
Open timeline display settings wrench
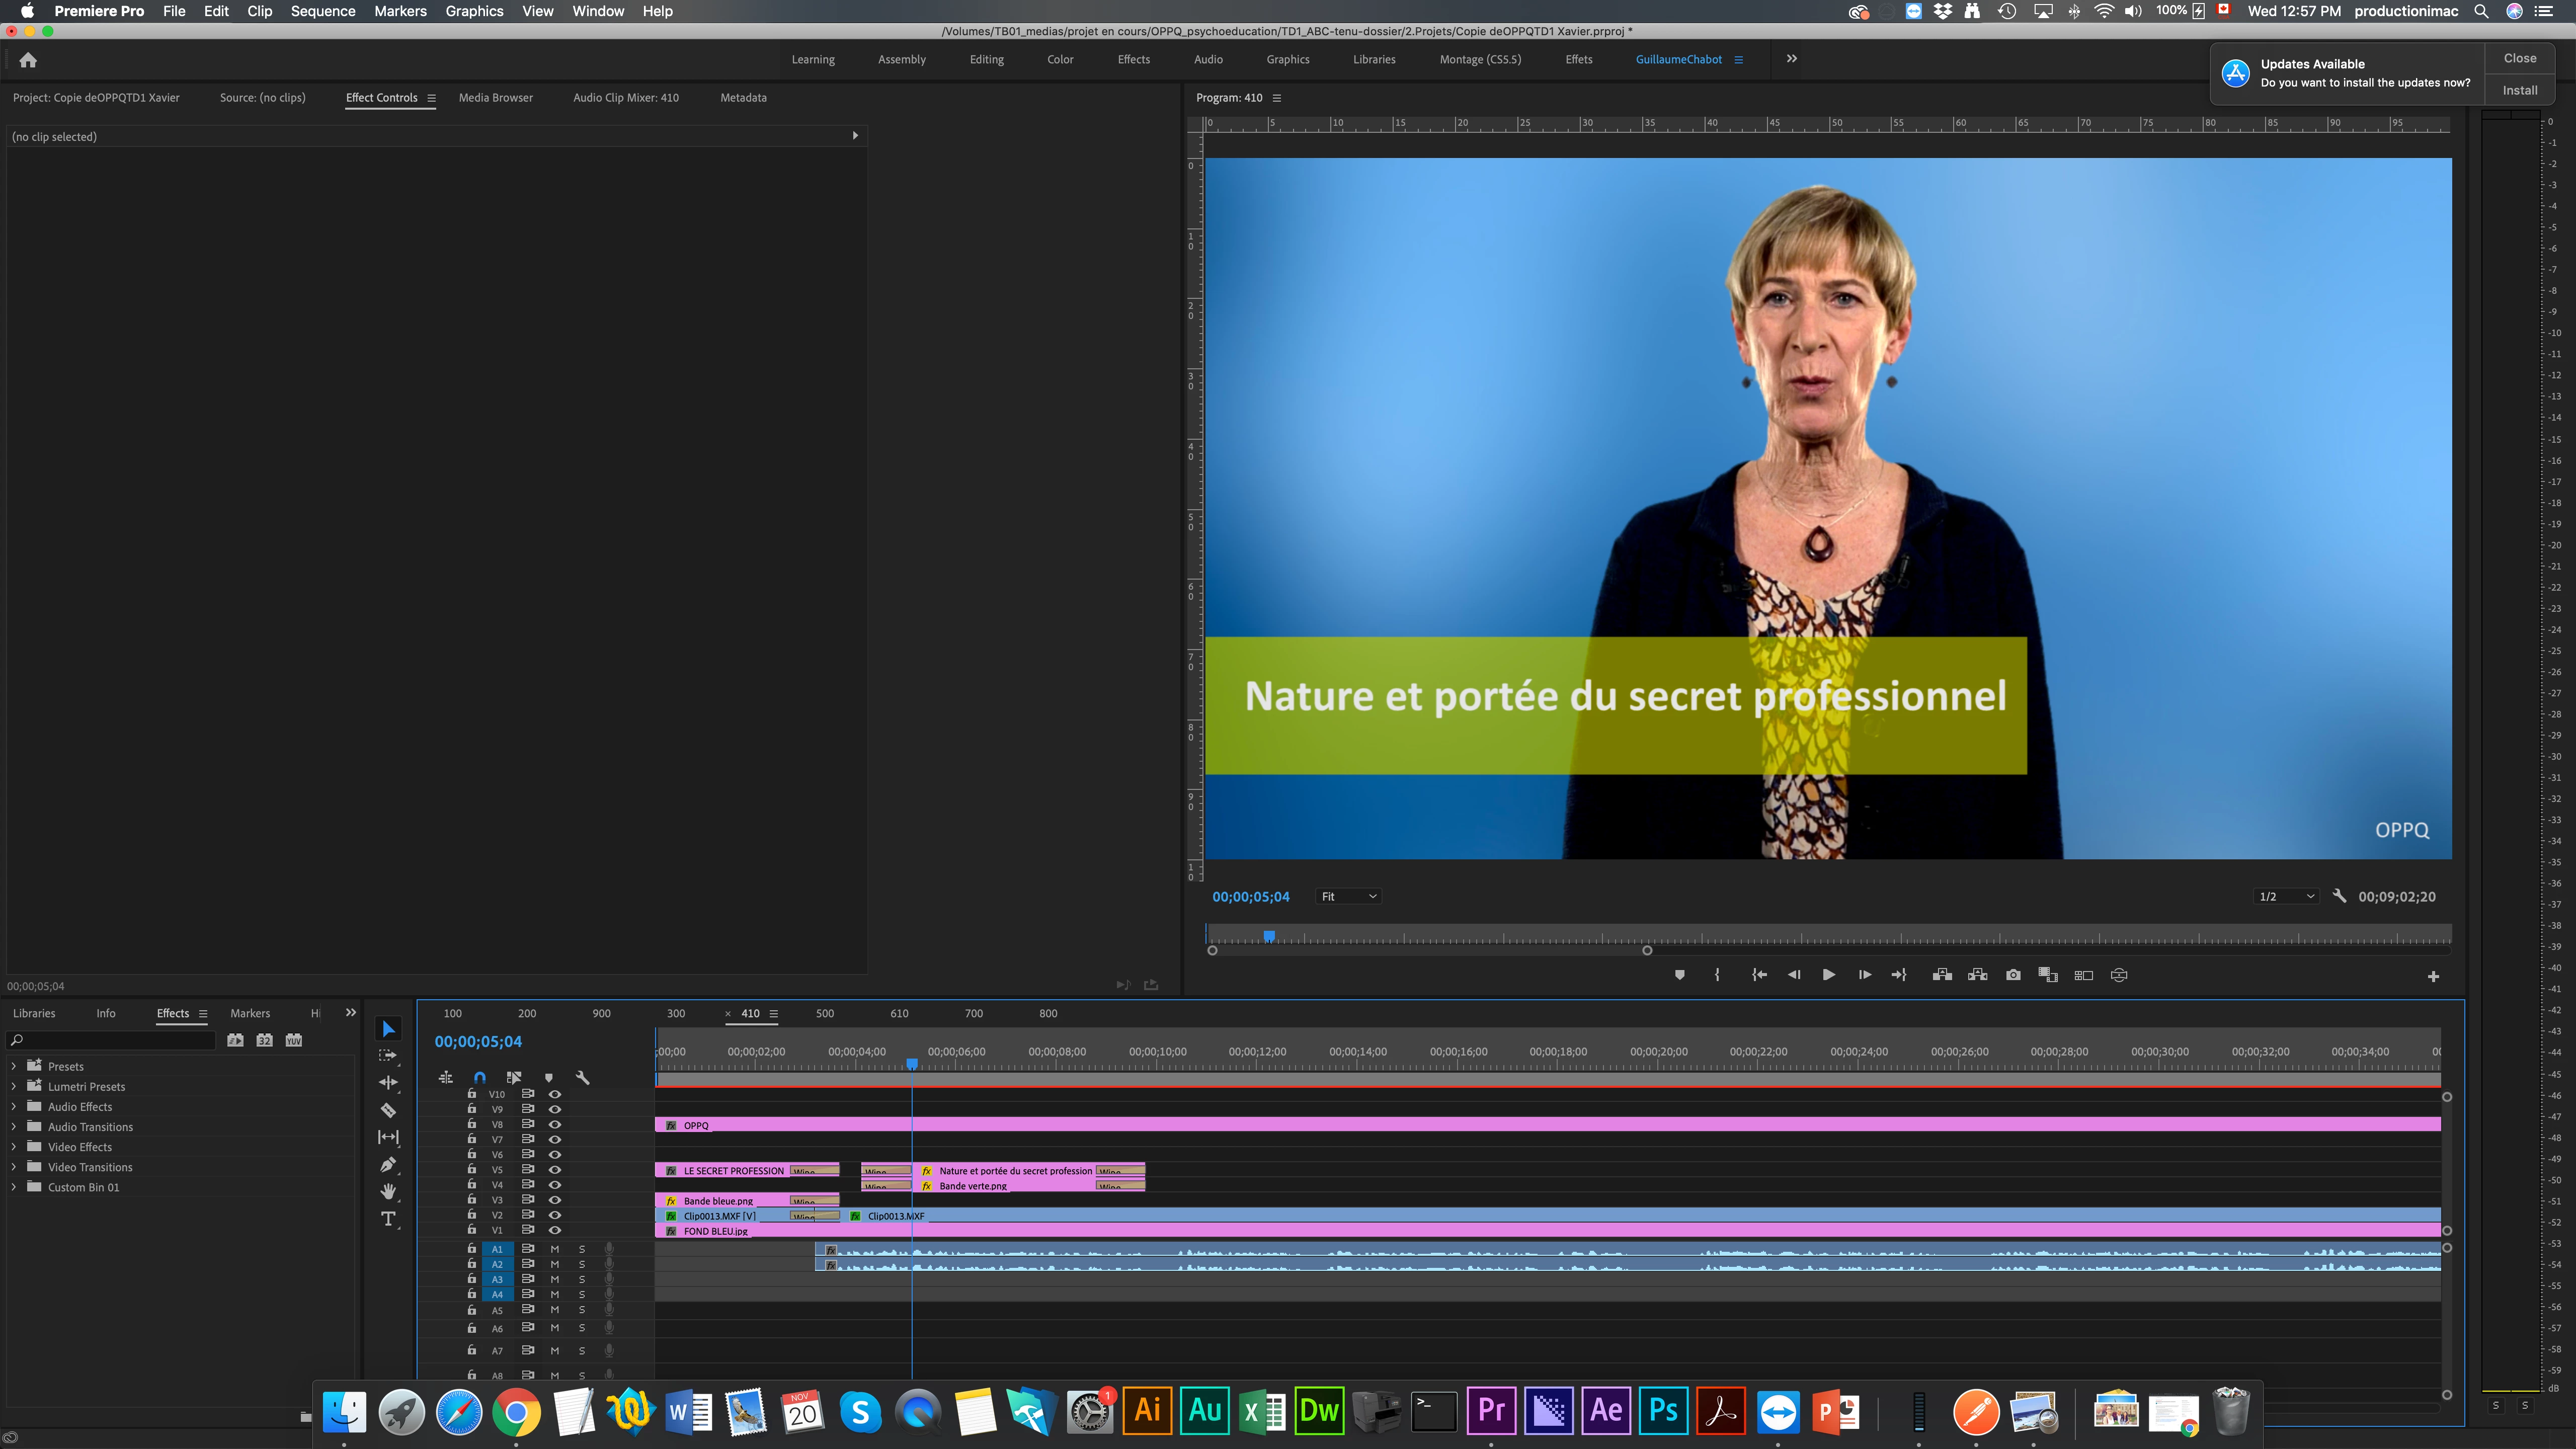click(582, 1077)
